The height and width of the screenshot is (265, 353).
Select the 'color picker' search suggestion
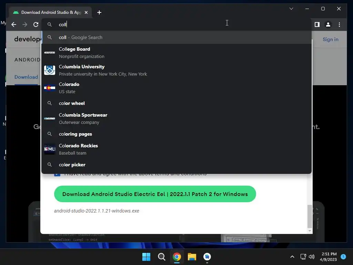click(x=177, y=165)
